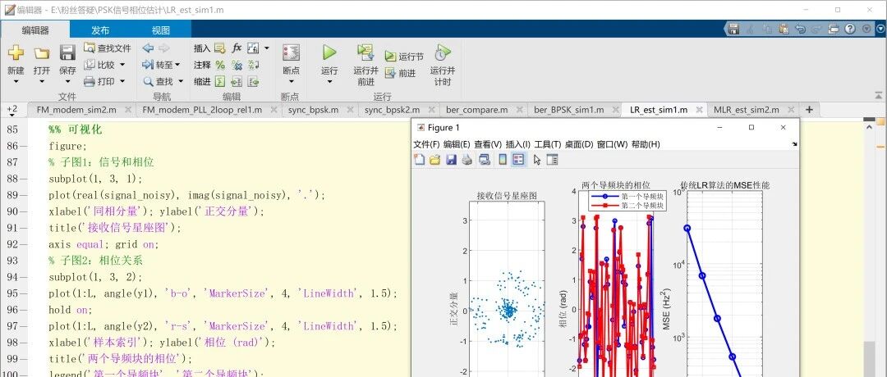
Task: Open View (查看) menu in Figure 1
Action: point(488,144)
